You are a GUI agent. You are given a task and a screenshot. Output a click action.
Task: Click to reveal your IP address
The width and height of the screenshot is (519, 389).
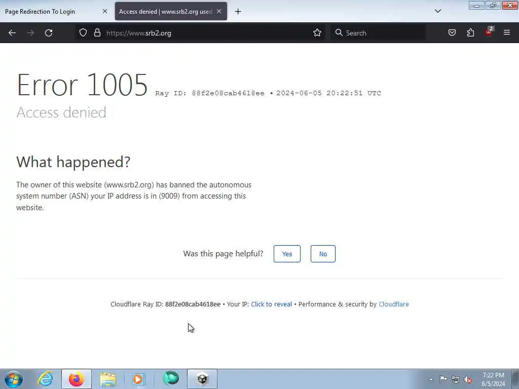(x=272, y=304)
